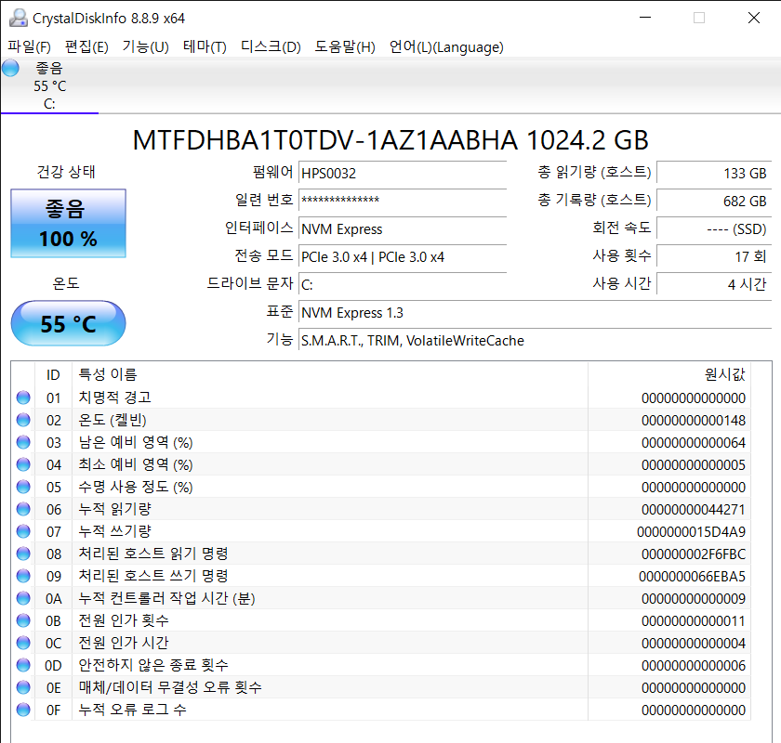Click raw value 000000002F6FBC
This screenshot has height=743, width=781.
coord(694,554)
